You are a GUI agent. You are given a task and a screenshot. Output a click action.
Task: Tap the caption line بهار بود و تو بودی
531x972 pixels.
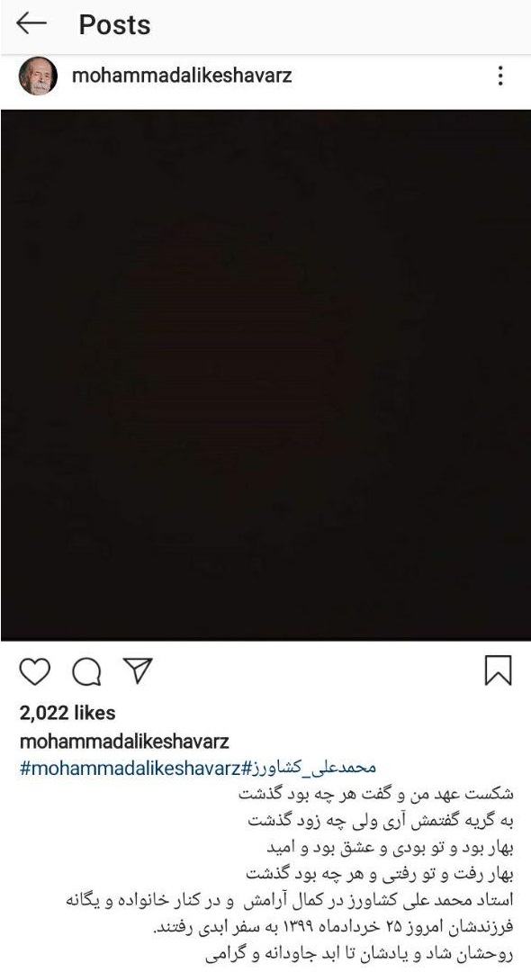390,848
